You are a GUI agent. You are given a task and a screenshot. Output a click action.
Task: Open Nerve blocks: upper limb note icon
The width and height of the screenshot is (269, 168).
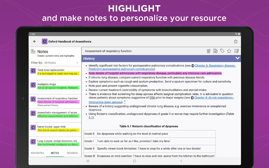33,128
